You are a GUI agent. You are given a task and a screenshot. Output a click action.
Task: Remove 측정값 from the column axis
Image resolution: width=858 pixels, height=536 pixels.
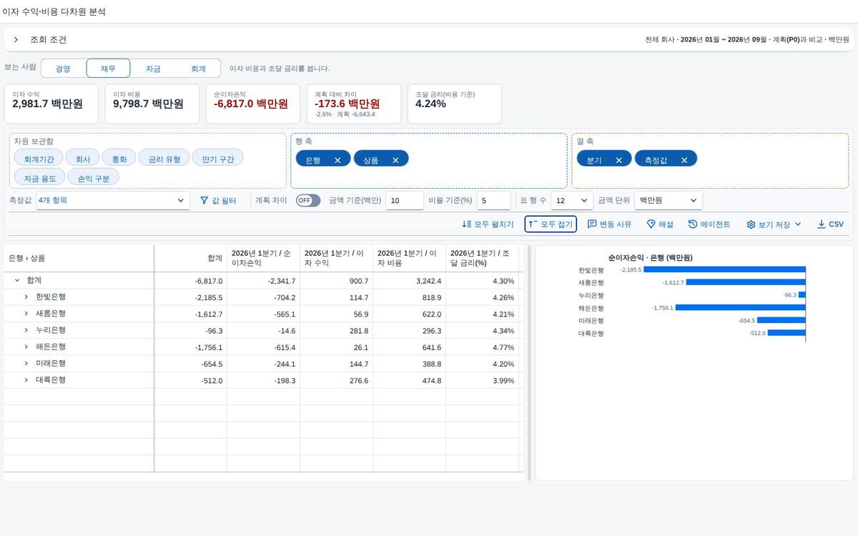click(684, 160)
